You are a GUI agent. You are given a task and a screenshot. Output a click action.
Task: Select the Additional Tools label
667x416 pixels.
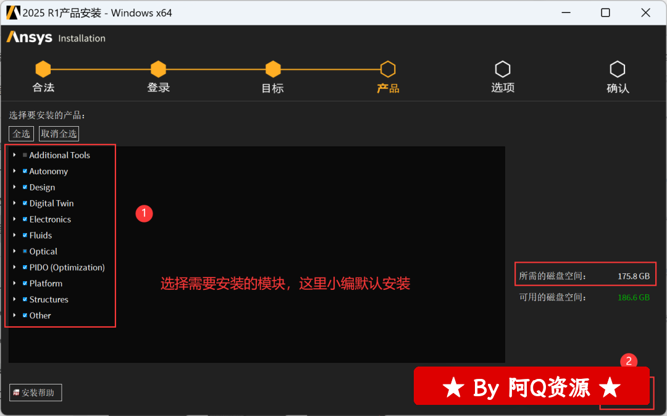[x=59, y=155]
